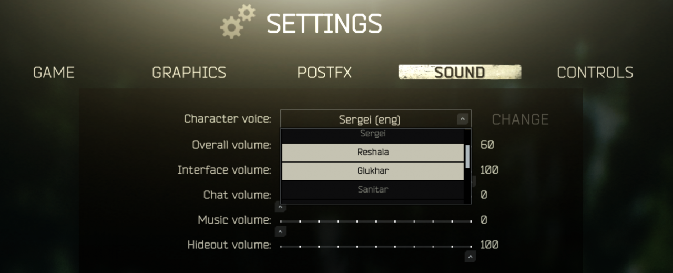The image size is (673, 273).
Task: Grab the Chat volume slider handle
Action: pyautogui.click(x=281, y=207)
